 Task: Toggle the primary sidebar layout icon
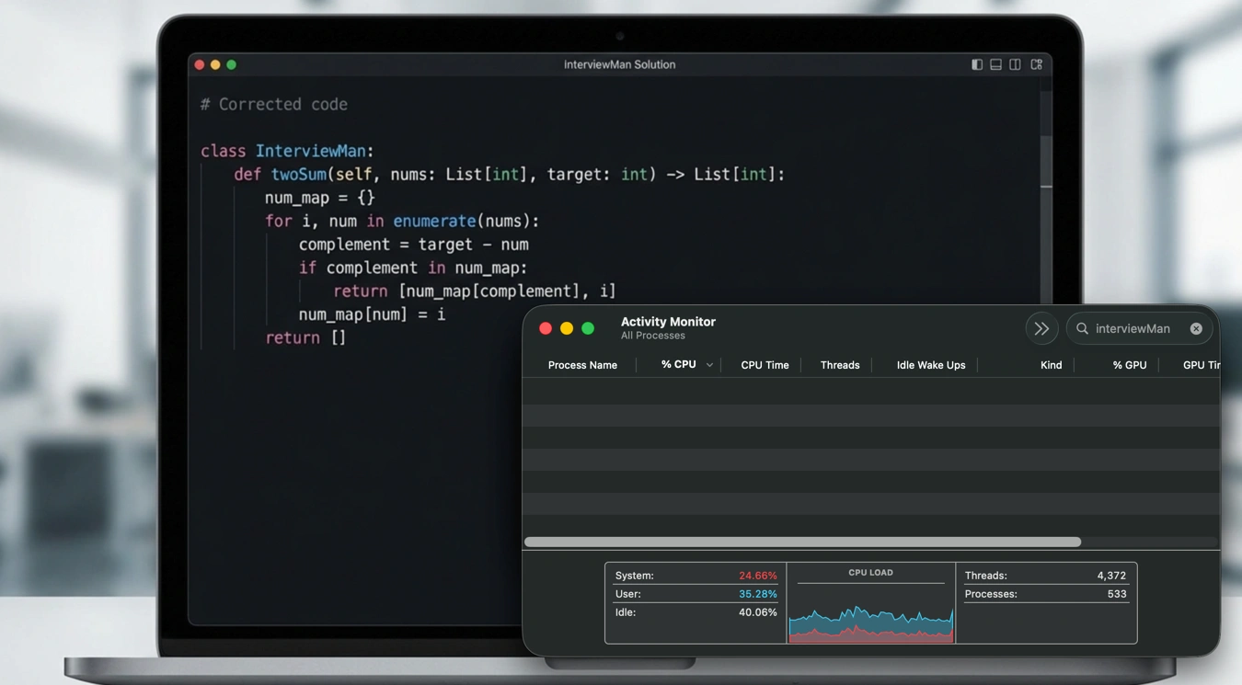977,64
